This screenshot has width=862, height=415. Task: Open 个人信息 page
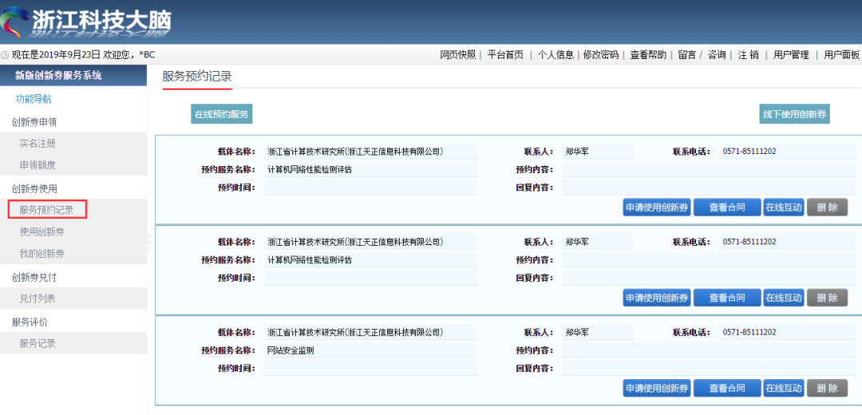coord(556,55)
